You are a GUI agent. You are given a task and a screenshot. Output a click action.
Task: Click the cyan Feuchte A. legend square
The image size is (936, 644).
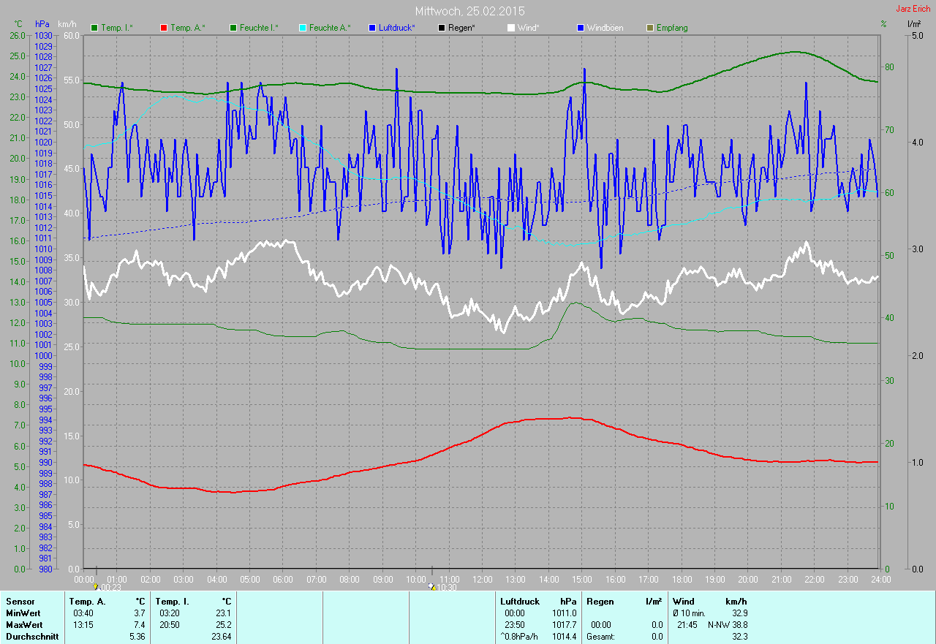[303, 28]
